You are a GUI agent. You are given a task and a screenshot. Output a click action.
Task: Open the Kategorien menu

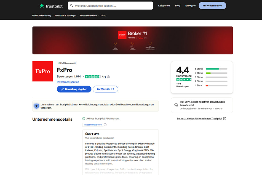point(164,6)
